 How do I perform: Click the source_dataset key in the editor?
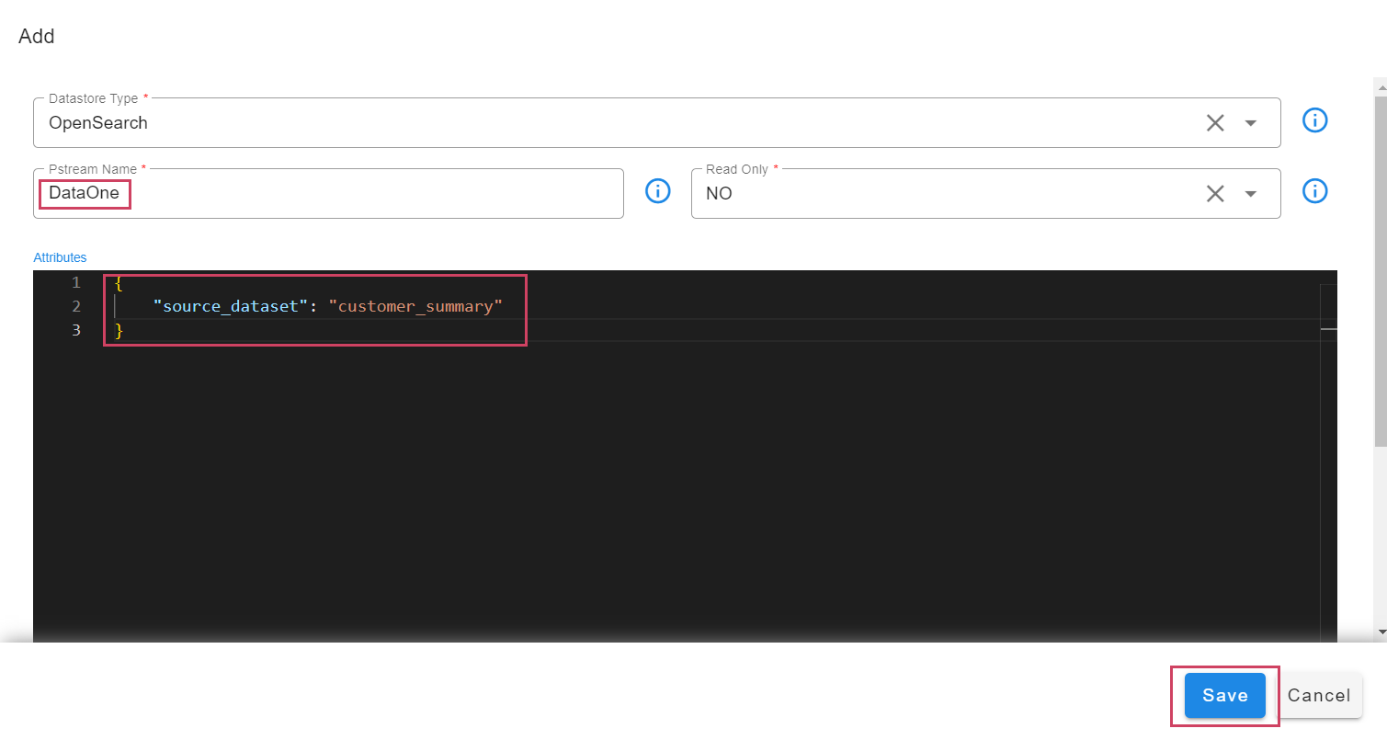(x=229, y=305)
